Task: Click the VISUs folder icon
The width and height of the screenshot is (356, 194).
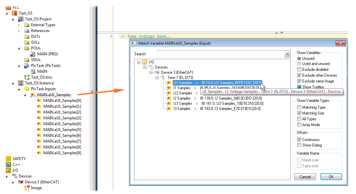Action: pyautogui.click(x=27, y=60)
